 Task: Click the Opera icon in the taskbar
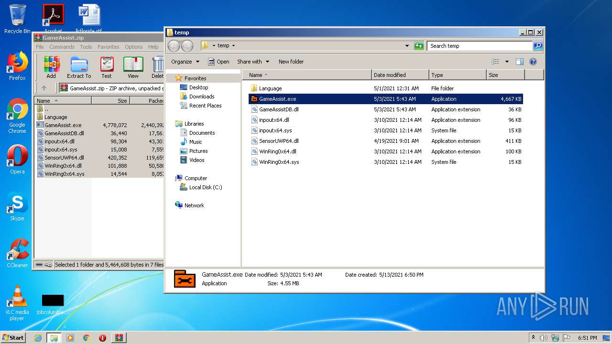click(x=102, y=338)
